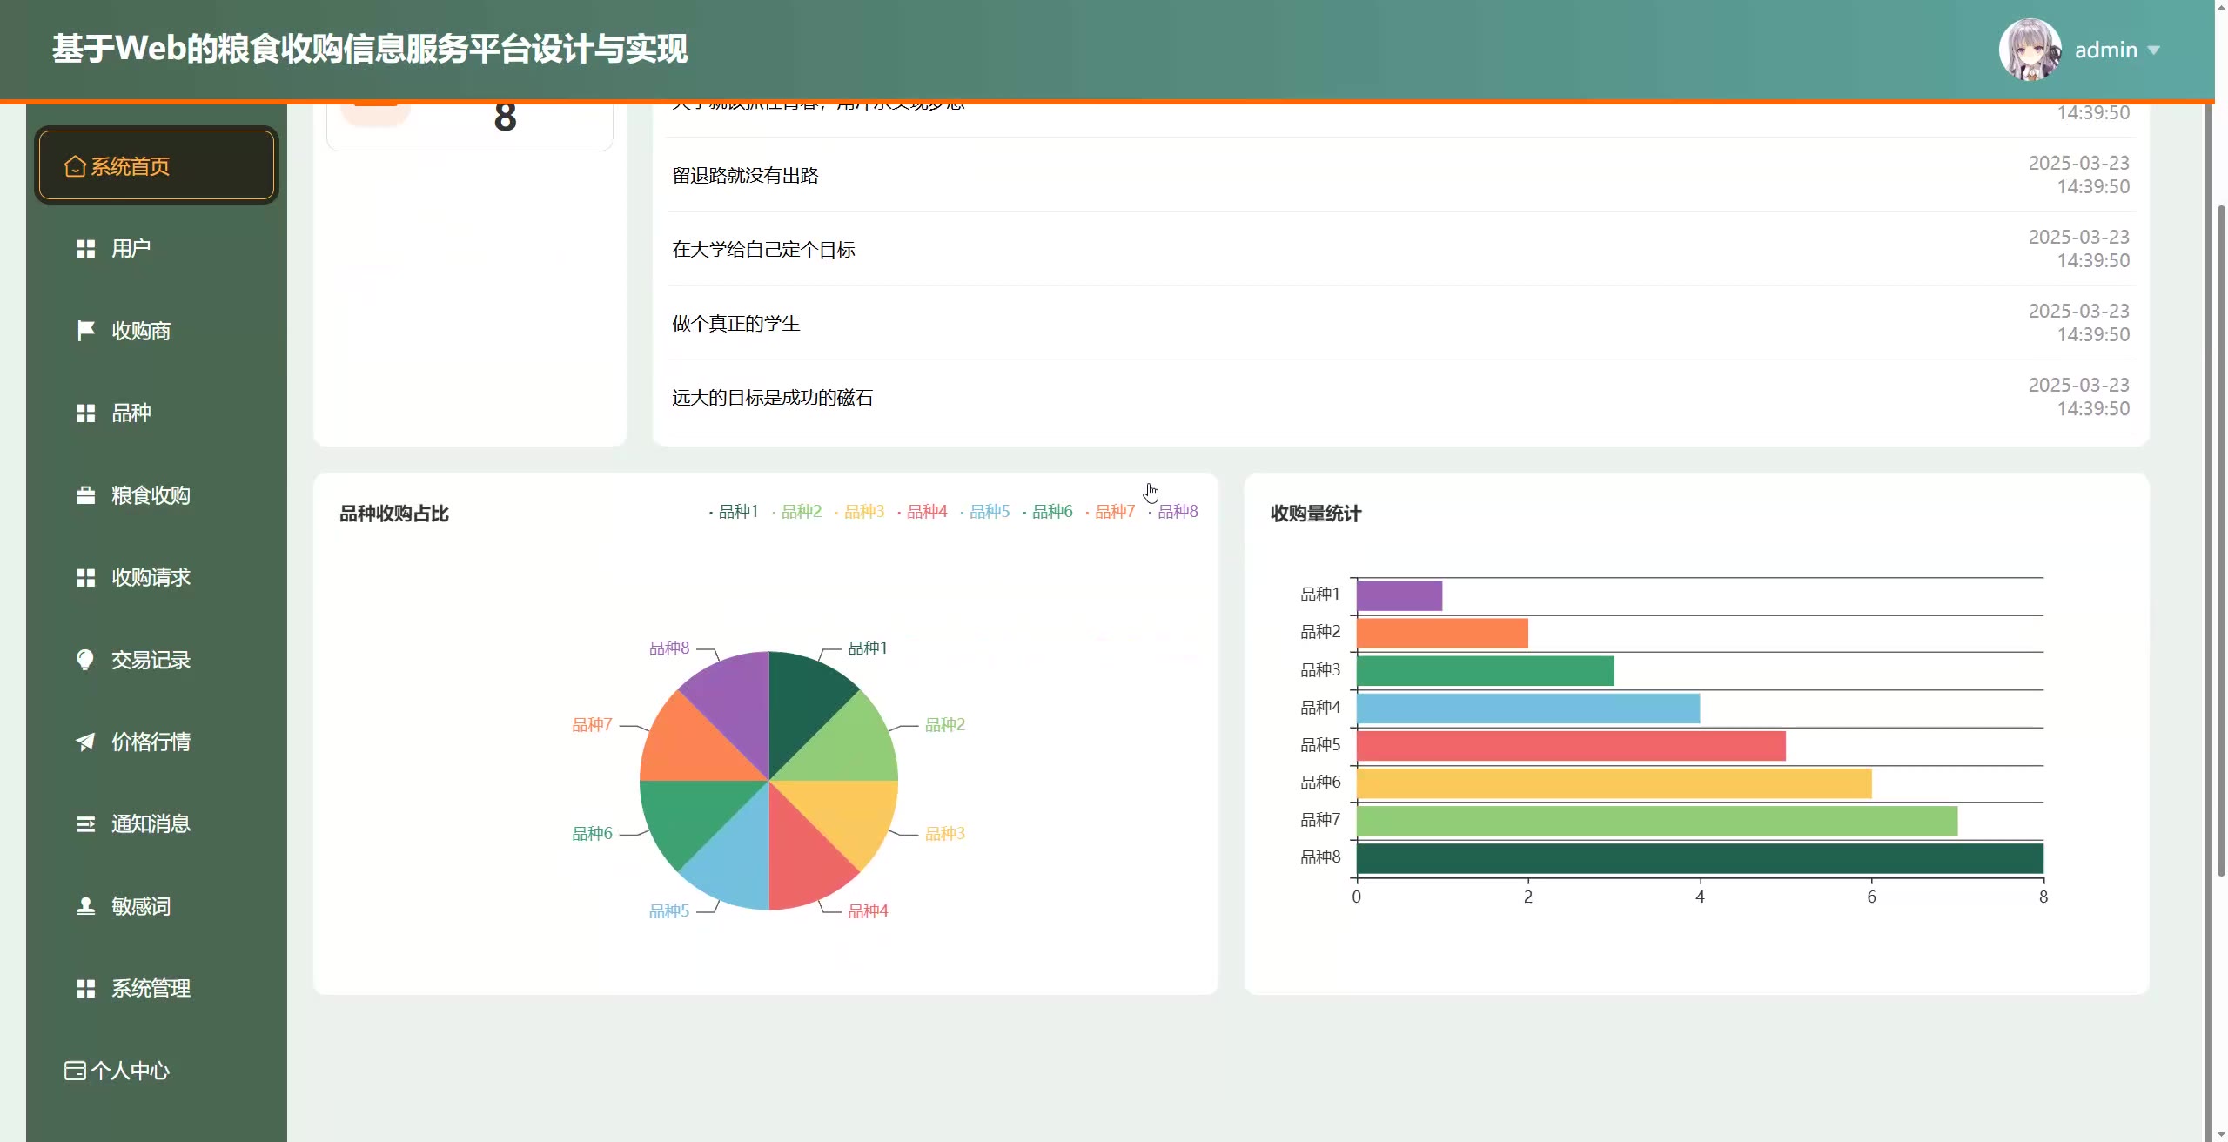This screenshot has width=2228, height=1142.
Task: Click the flag icon beside 收购商
Action: (x=85, y=331)
